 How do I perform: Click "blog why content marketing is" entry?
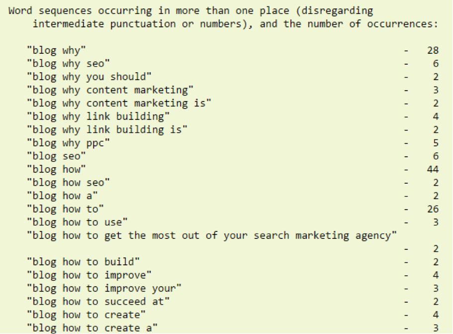coord(119,104)
